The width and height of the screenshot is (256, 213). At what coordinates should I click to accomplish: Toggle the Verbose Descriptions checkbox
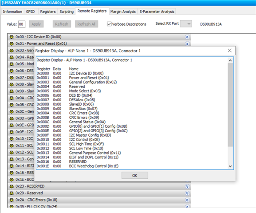pos(109,24)
